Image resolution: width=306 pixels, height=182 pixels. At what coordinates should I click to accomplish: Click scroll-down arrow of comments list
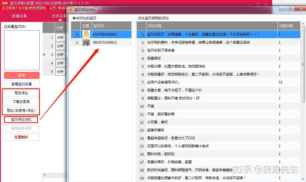(303, 179)
